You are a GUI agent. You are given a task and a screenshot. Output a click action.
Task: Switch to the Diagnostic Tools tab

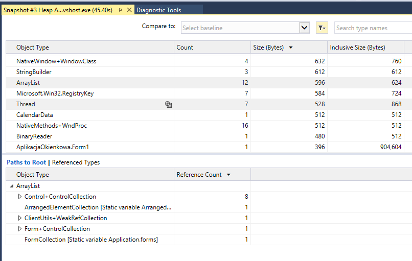(158, 10)
